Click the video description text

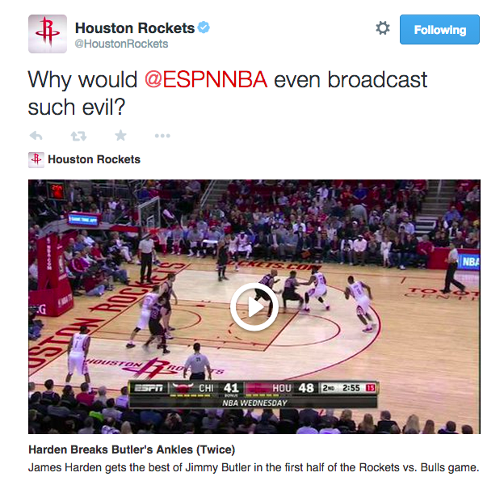254,467
